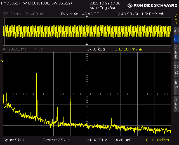Click the bottom trigger position marker triangle
The width and height of the screenshot is (179, 145).
point(87,44)
